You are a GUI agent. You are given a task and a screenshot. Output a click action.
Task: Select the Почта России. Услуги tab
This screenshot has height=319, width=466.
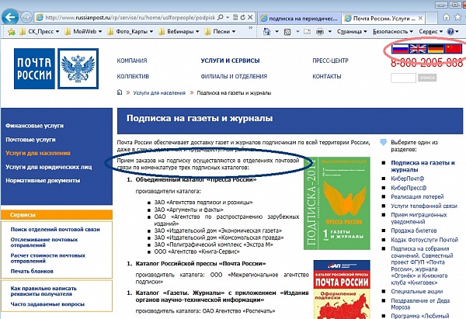coord(384,19)
